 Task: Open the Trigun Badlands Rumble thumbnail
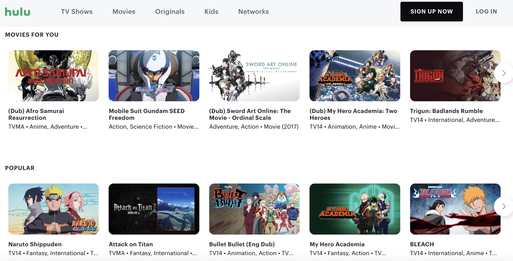455,76
